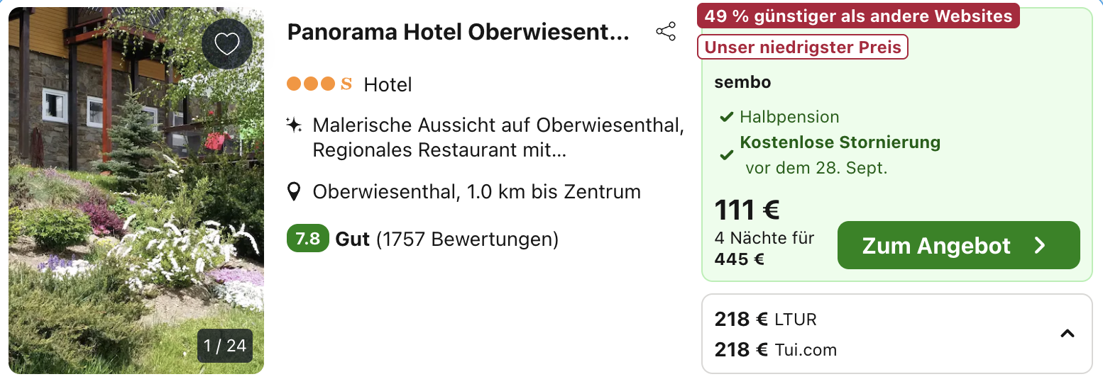Screen dimensions: 1103x384
Task: Click the sparkle highlights icon
Action: (x=294, y=125)
